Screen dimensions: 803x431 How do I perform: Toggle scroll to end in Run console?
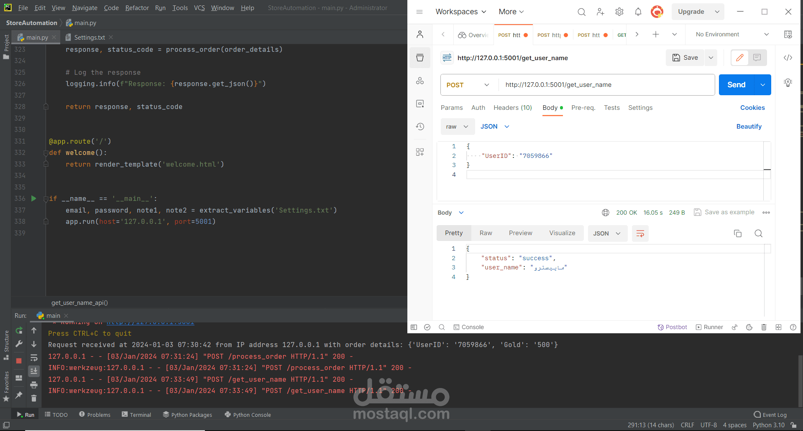click(34, 371)
